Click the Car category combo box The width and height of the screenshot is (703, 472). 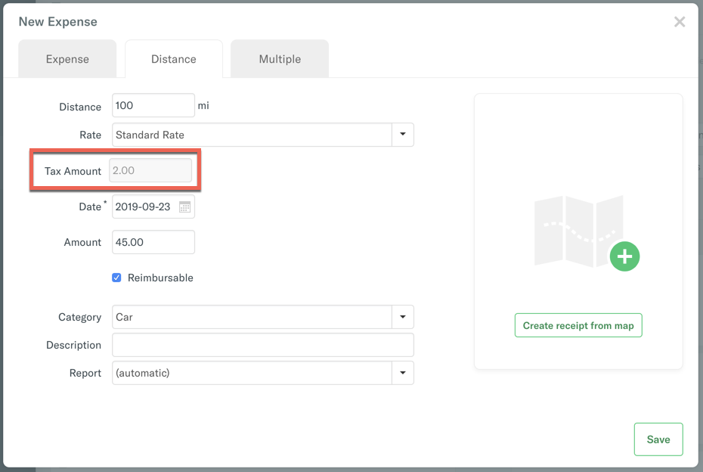point(252,317)
